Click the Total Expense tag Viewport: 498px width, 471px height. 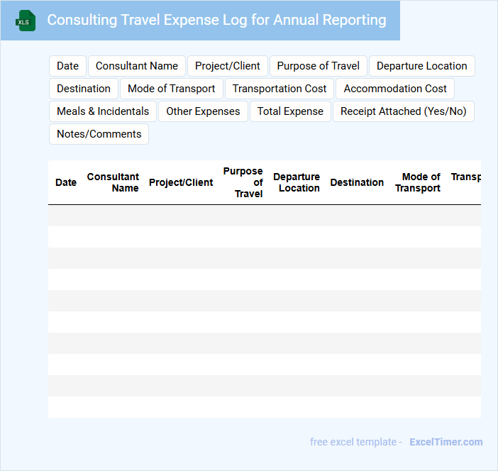290,111
